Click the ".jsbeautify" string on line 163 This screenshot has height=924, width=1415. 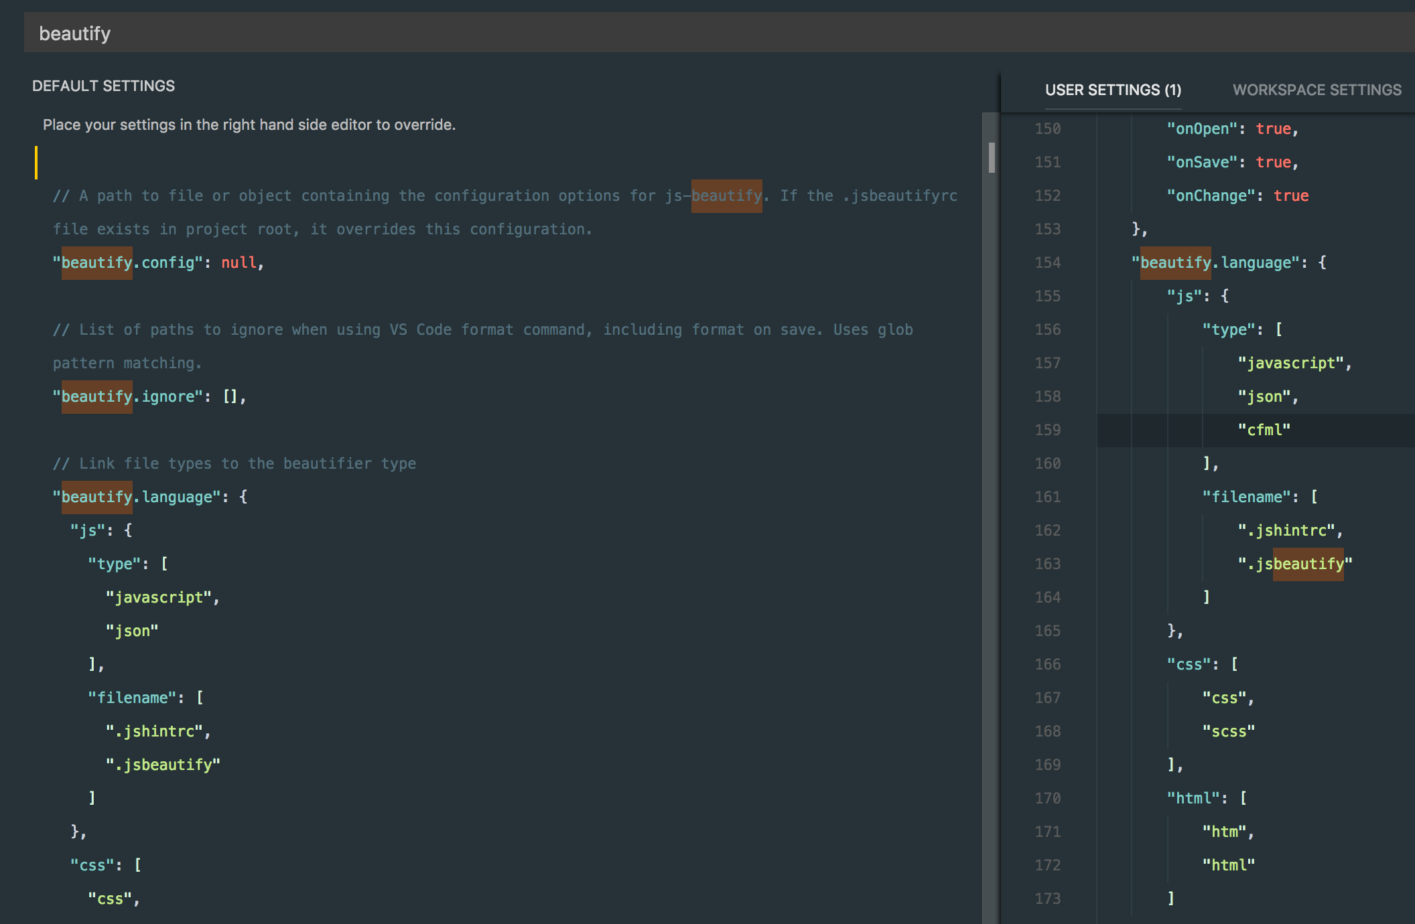pos(1294,564)
